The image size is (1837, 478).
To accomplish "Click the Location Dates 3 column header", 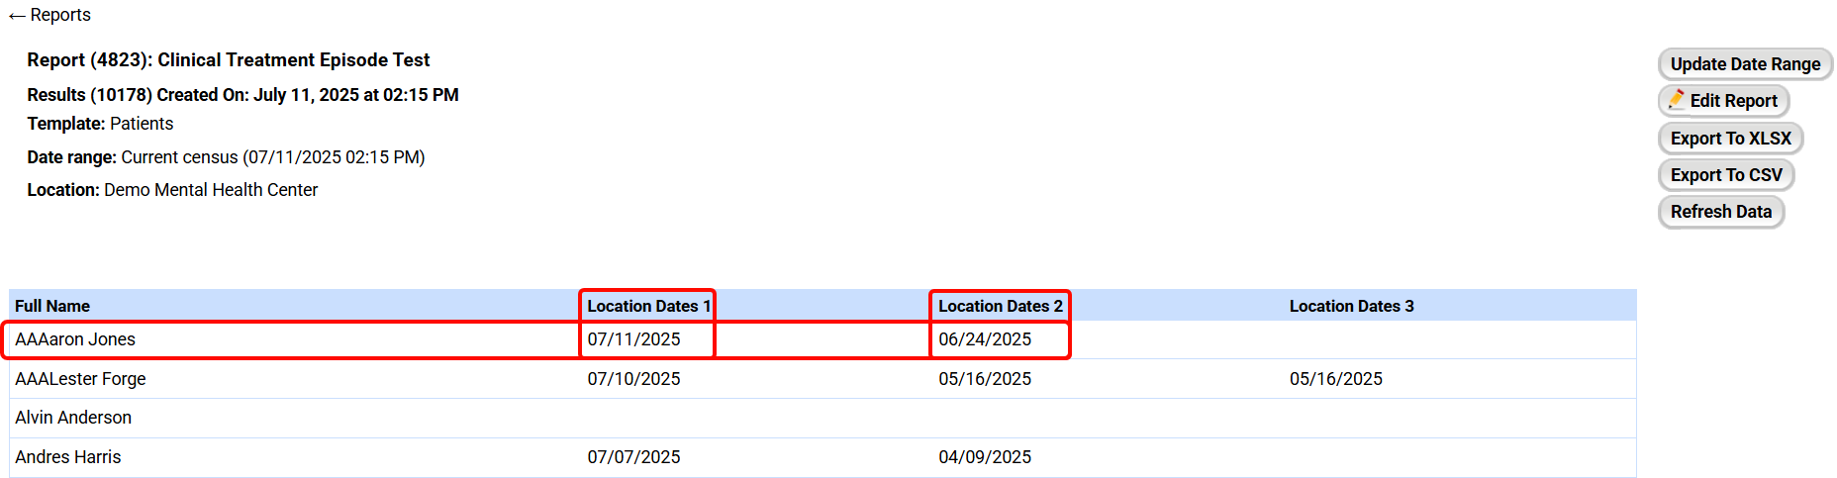I will [x=1351, y=307].
